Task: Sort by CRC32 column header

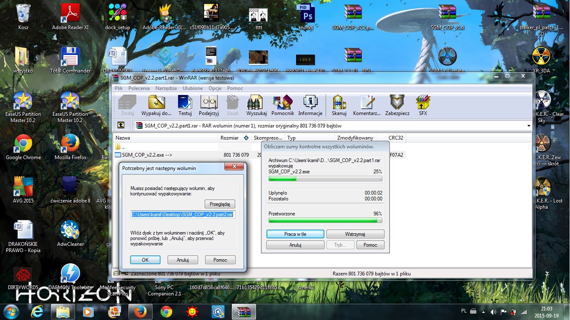Action: 391,138
